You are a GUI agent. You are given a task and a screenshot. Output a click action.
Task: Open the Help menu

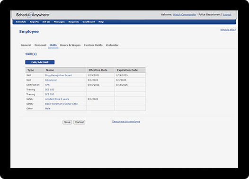[101, 22]
